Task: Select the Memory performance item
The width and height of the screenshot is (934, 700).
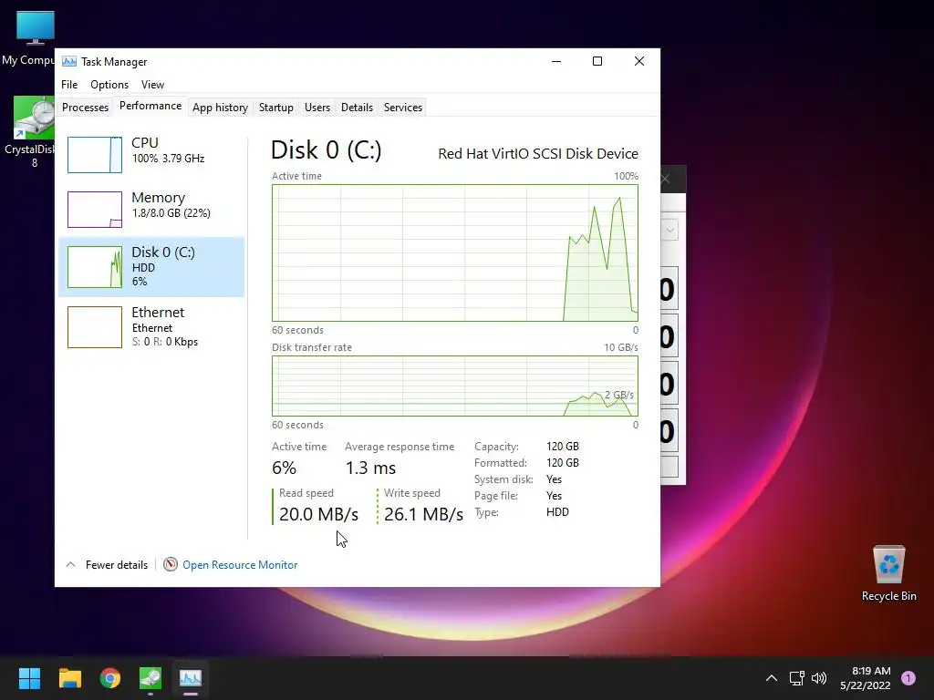Action: coord(151,209)
